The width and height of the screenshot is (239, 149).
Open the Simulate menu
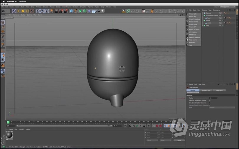click(45, 7)
